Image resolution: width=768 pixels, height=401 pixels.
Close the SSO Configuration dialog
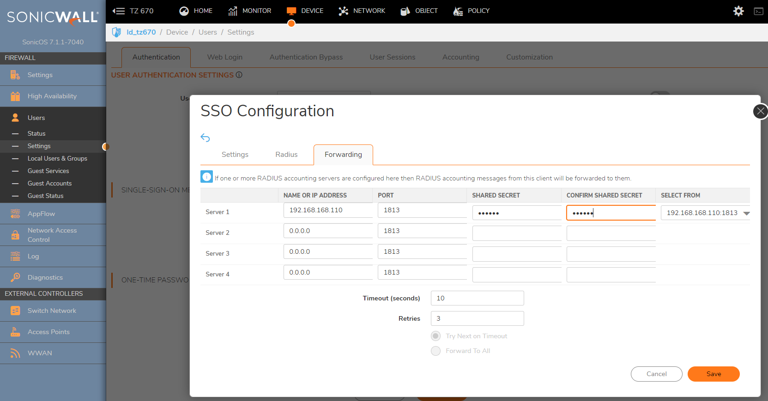click(760, 111)
